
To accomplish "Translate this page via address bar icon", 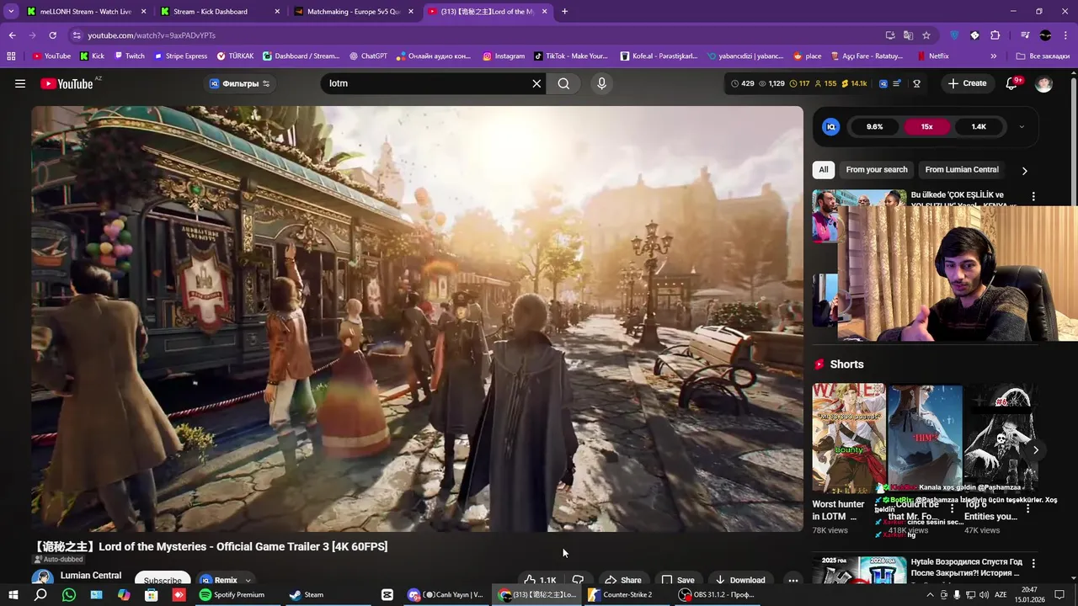I will coord(908,35).
